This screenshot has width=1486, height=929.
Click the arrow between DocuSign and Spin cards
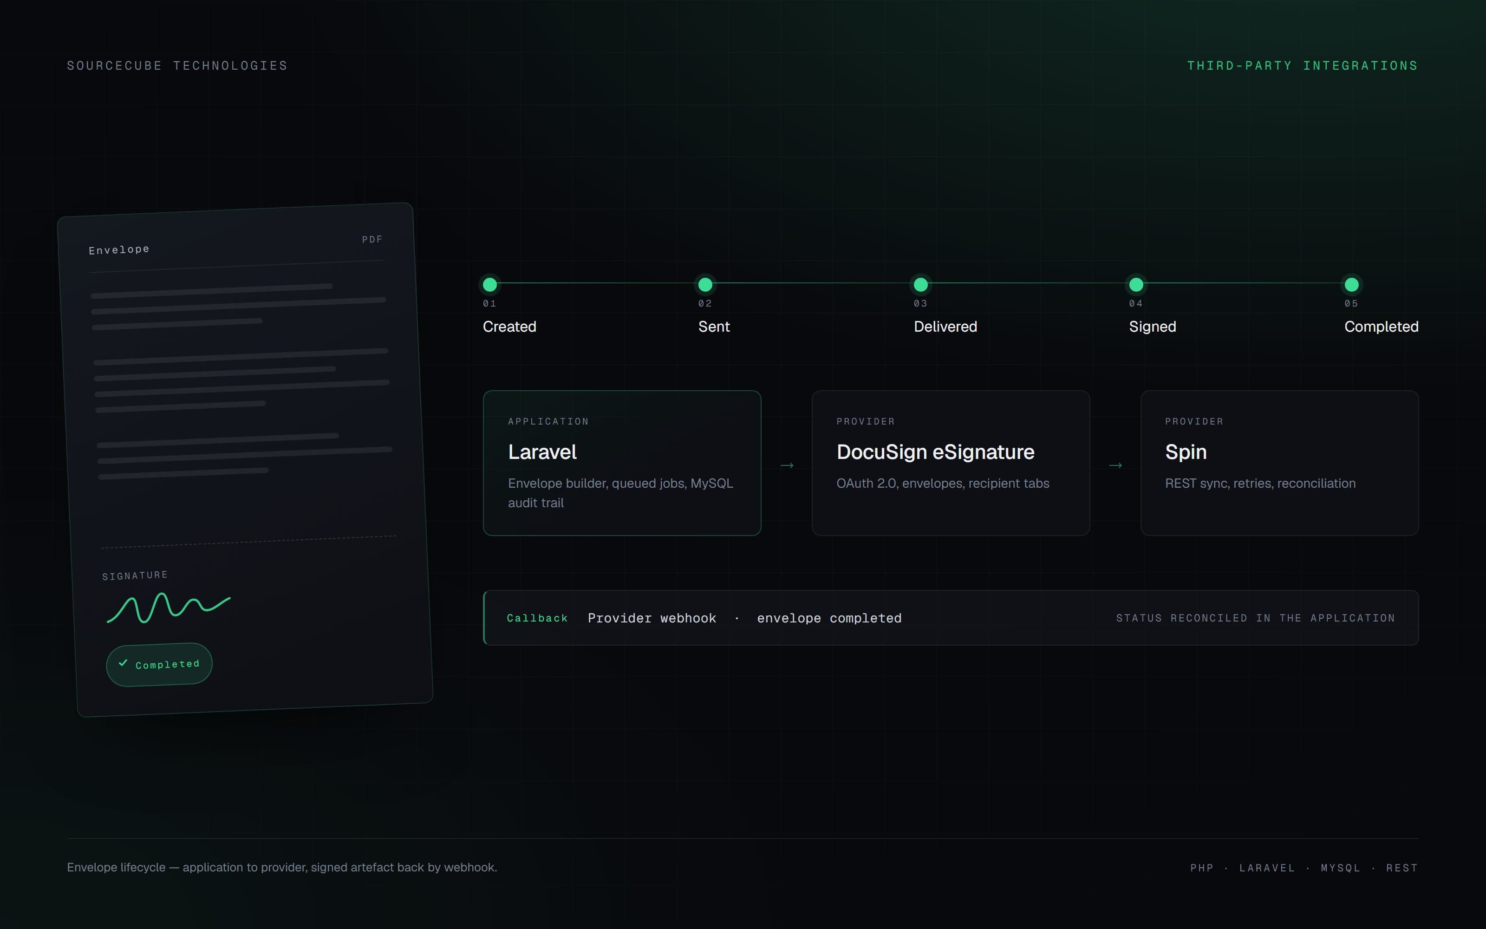1115,465
